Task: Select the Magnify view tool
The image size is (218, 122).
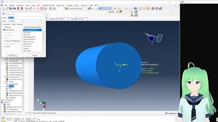Action: point(34,8)
